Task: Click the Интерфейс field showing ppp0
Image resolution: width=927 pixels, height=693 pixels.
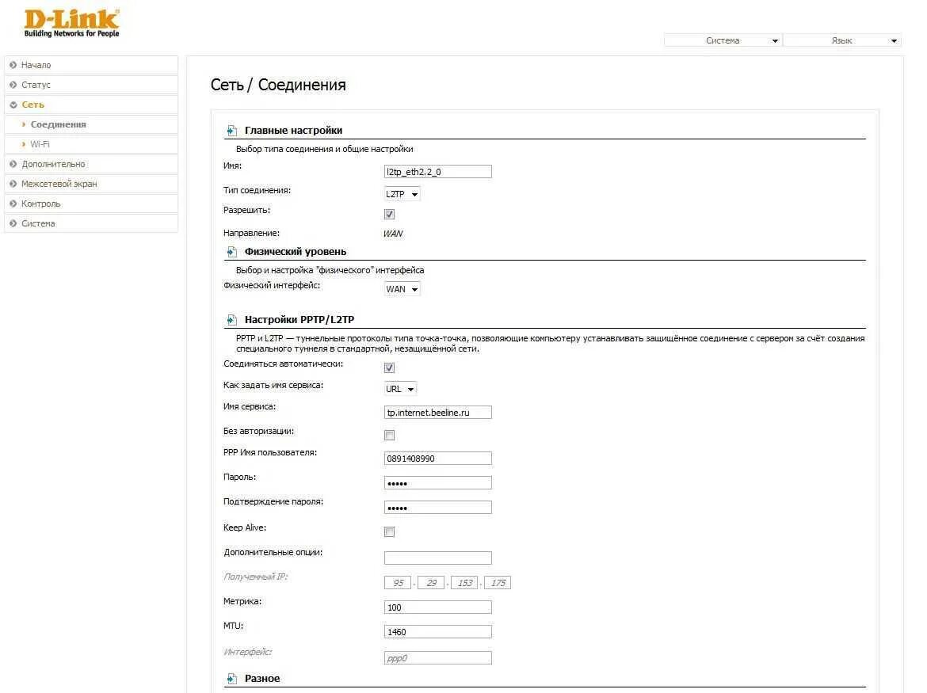Action: [437, 658]
